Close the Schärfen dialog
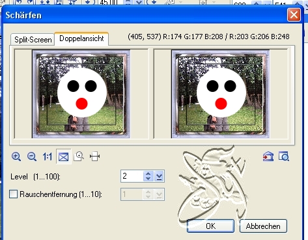 pos(294,15)
